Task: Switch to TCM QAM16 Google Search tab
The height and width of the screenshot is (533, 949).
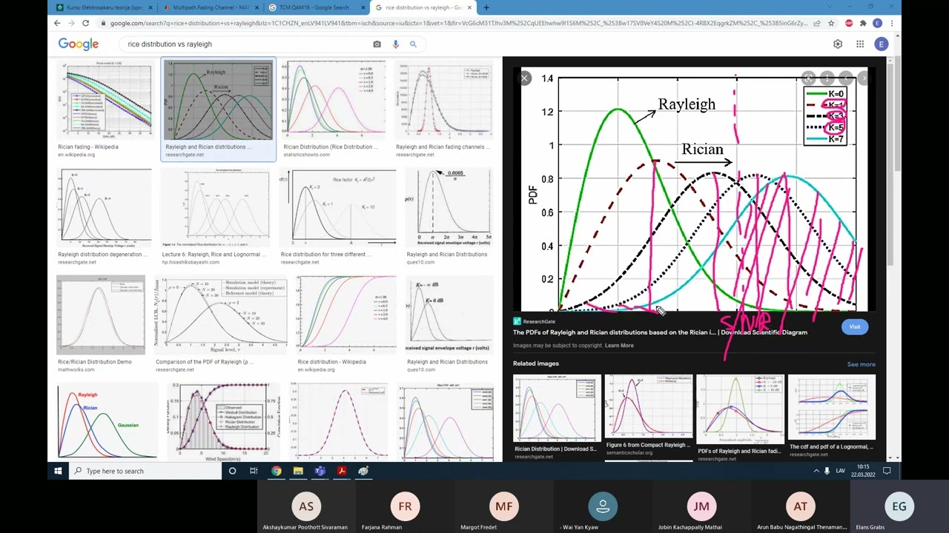Action: pyautogui.click(x=317, y=7)
